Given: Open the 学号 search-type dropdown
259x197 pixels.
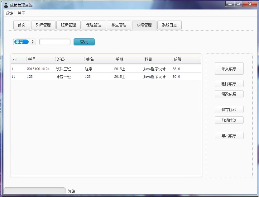Looking at the screenshot, I should click(x=24, y=42).
